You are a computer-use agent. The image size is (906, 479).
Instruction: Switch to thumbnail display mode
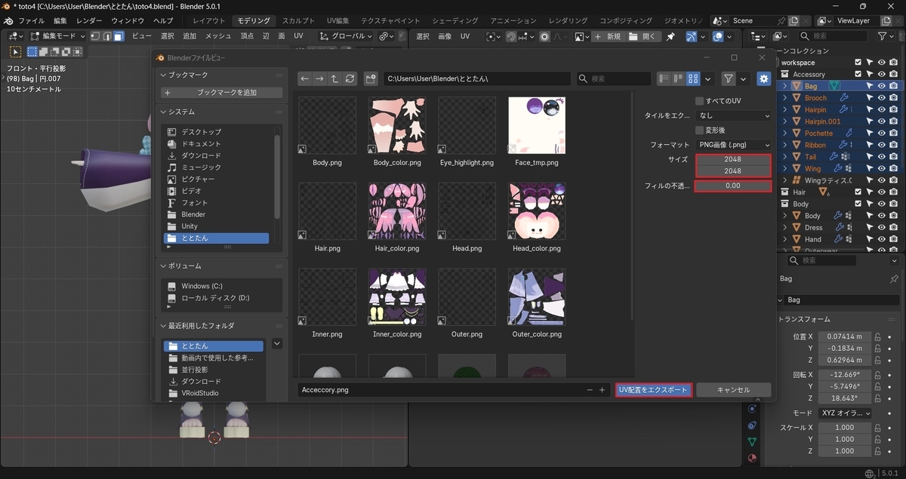pos(693,78)
